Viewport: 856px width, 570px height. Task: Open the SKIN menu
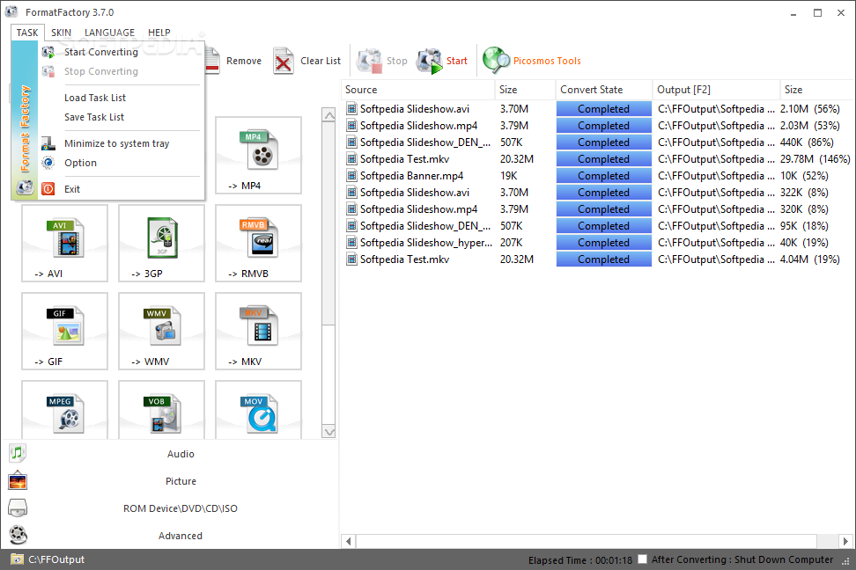(x=61, y=33)
